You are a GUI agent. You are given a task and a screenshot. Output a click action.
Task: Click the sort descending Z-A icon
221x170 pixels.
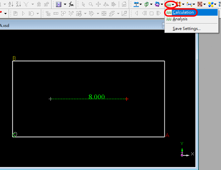click(x=18, y=4)
